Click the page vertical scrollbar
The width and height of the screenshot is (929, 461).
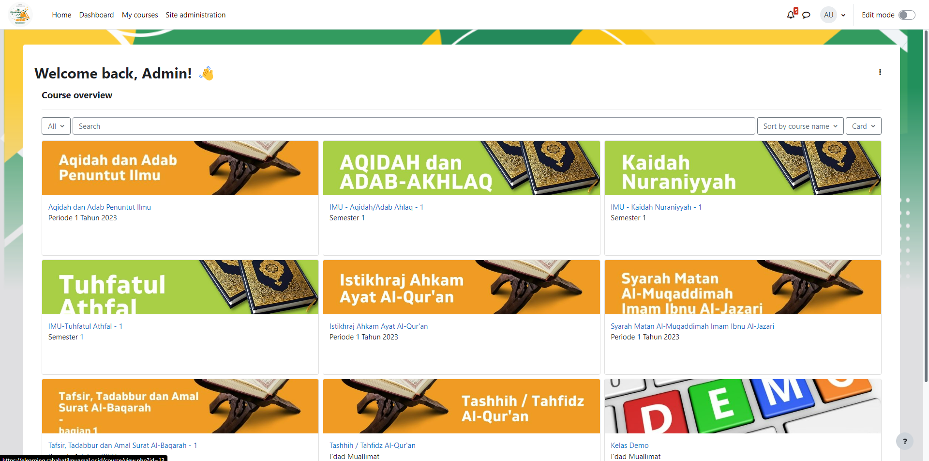point(926,206)
